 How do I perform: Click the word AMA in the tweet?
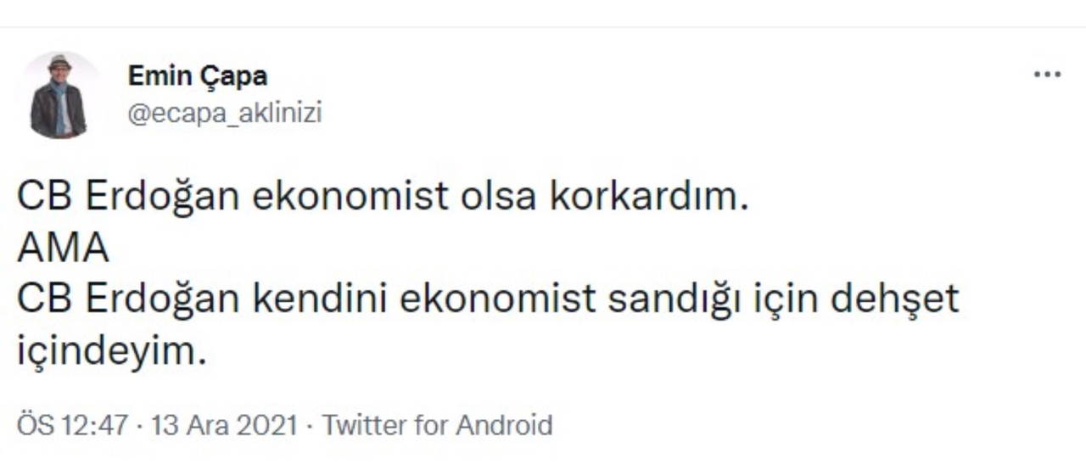64,249
